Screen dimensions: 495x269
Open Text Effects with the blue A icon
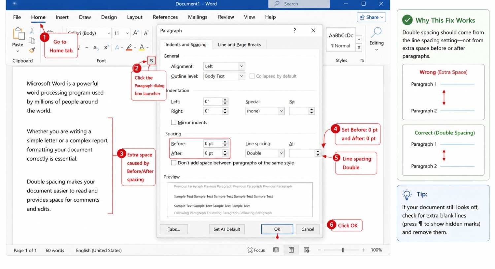(117, 47)
